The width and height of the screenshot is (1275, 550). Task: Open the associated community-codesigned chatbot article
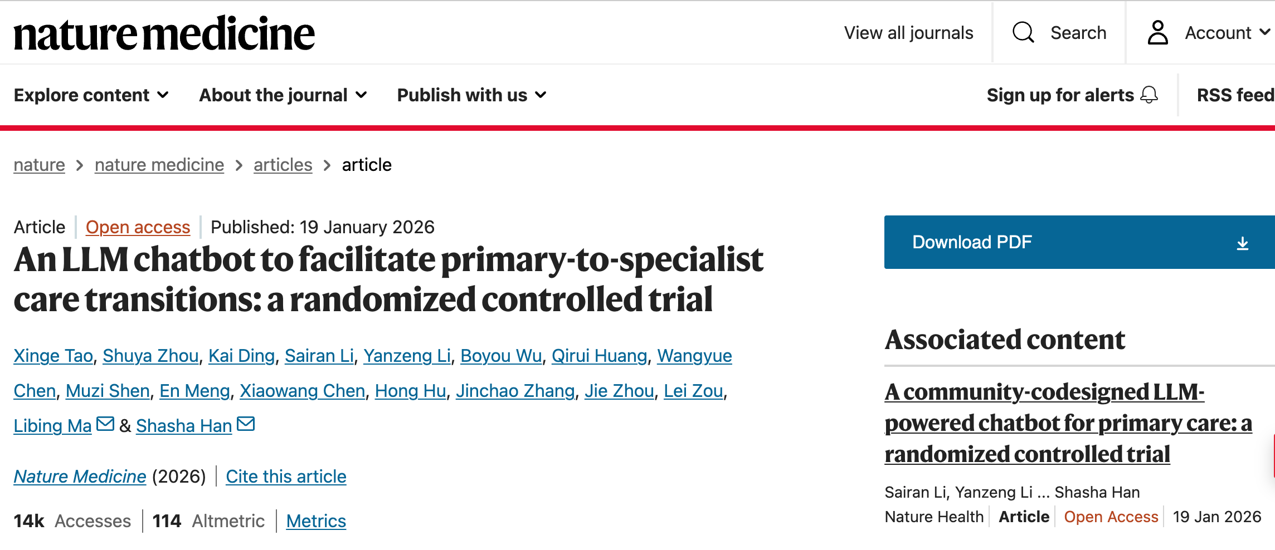point(1068,423)
